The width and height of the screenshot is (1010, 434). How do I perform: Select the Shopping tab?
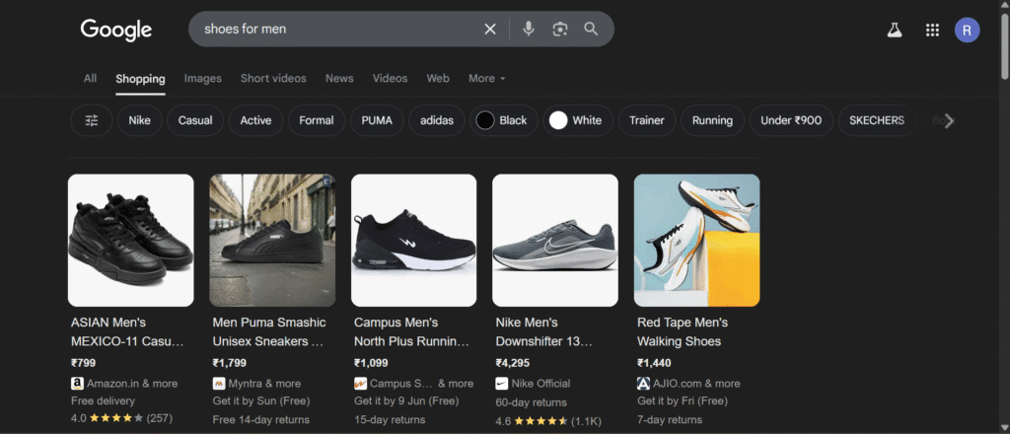point(140,79)
